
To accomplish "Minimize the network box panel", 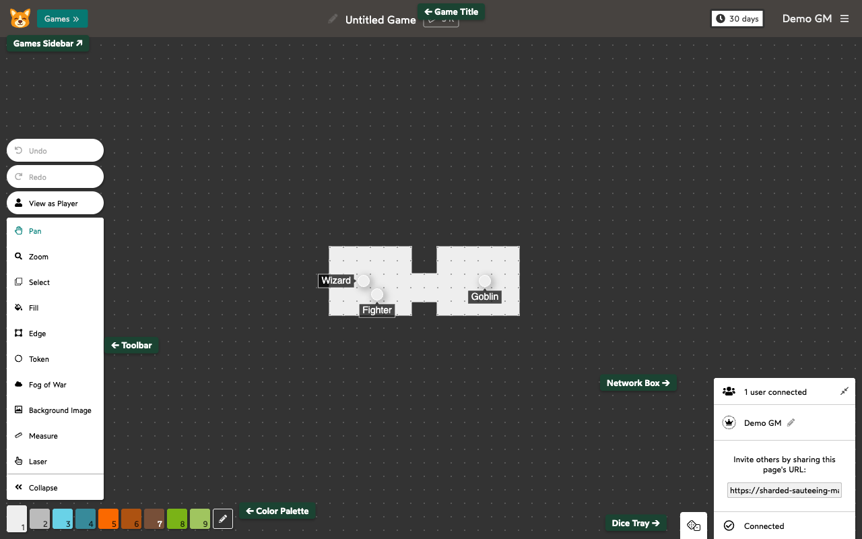I will click(x=844, y=391).
